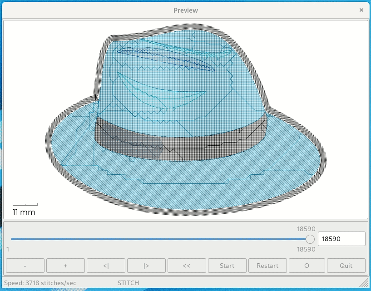Screen dimensions: 371x291
Task: Close the Preview window
Action: point(361,10)
